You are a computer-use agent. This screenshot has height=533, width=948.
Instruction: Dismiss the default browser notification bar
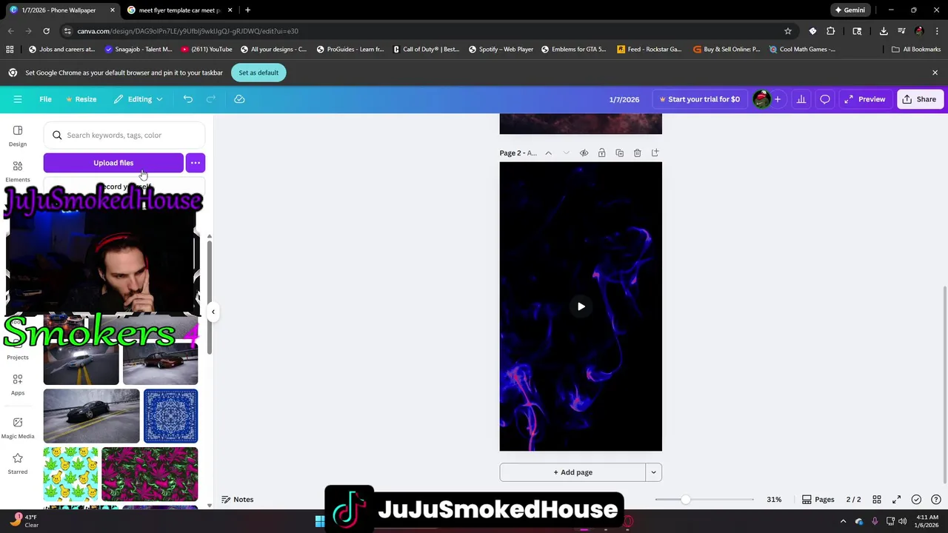935,73
